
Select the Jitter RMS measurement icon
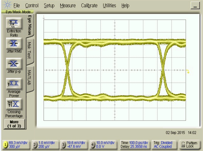(x=14, y=44)
